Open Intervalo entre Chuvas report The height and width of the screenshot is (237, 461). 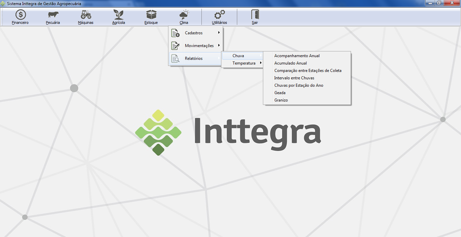(x=307, y=78)
